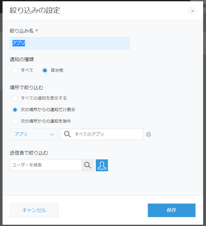Click the magnifier icon in app search

coord(67,134)
